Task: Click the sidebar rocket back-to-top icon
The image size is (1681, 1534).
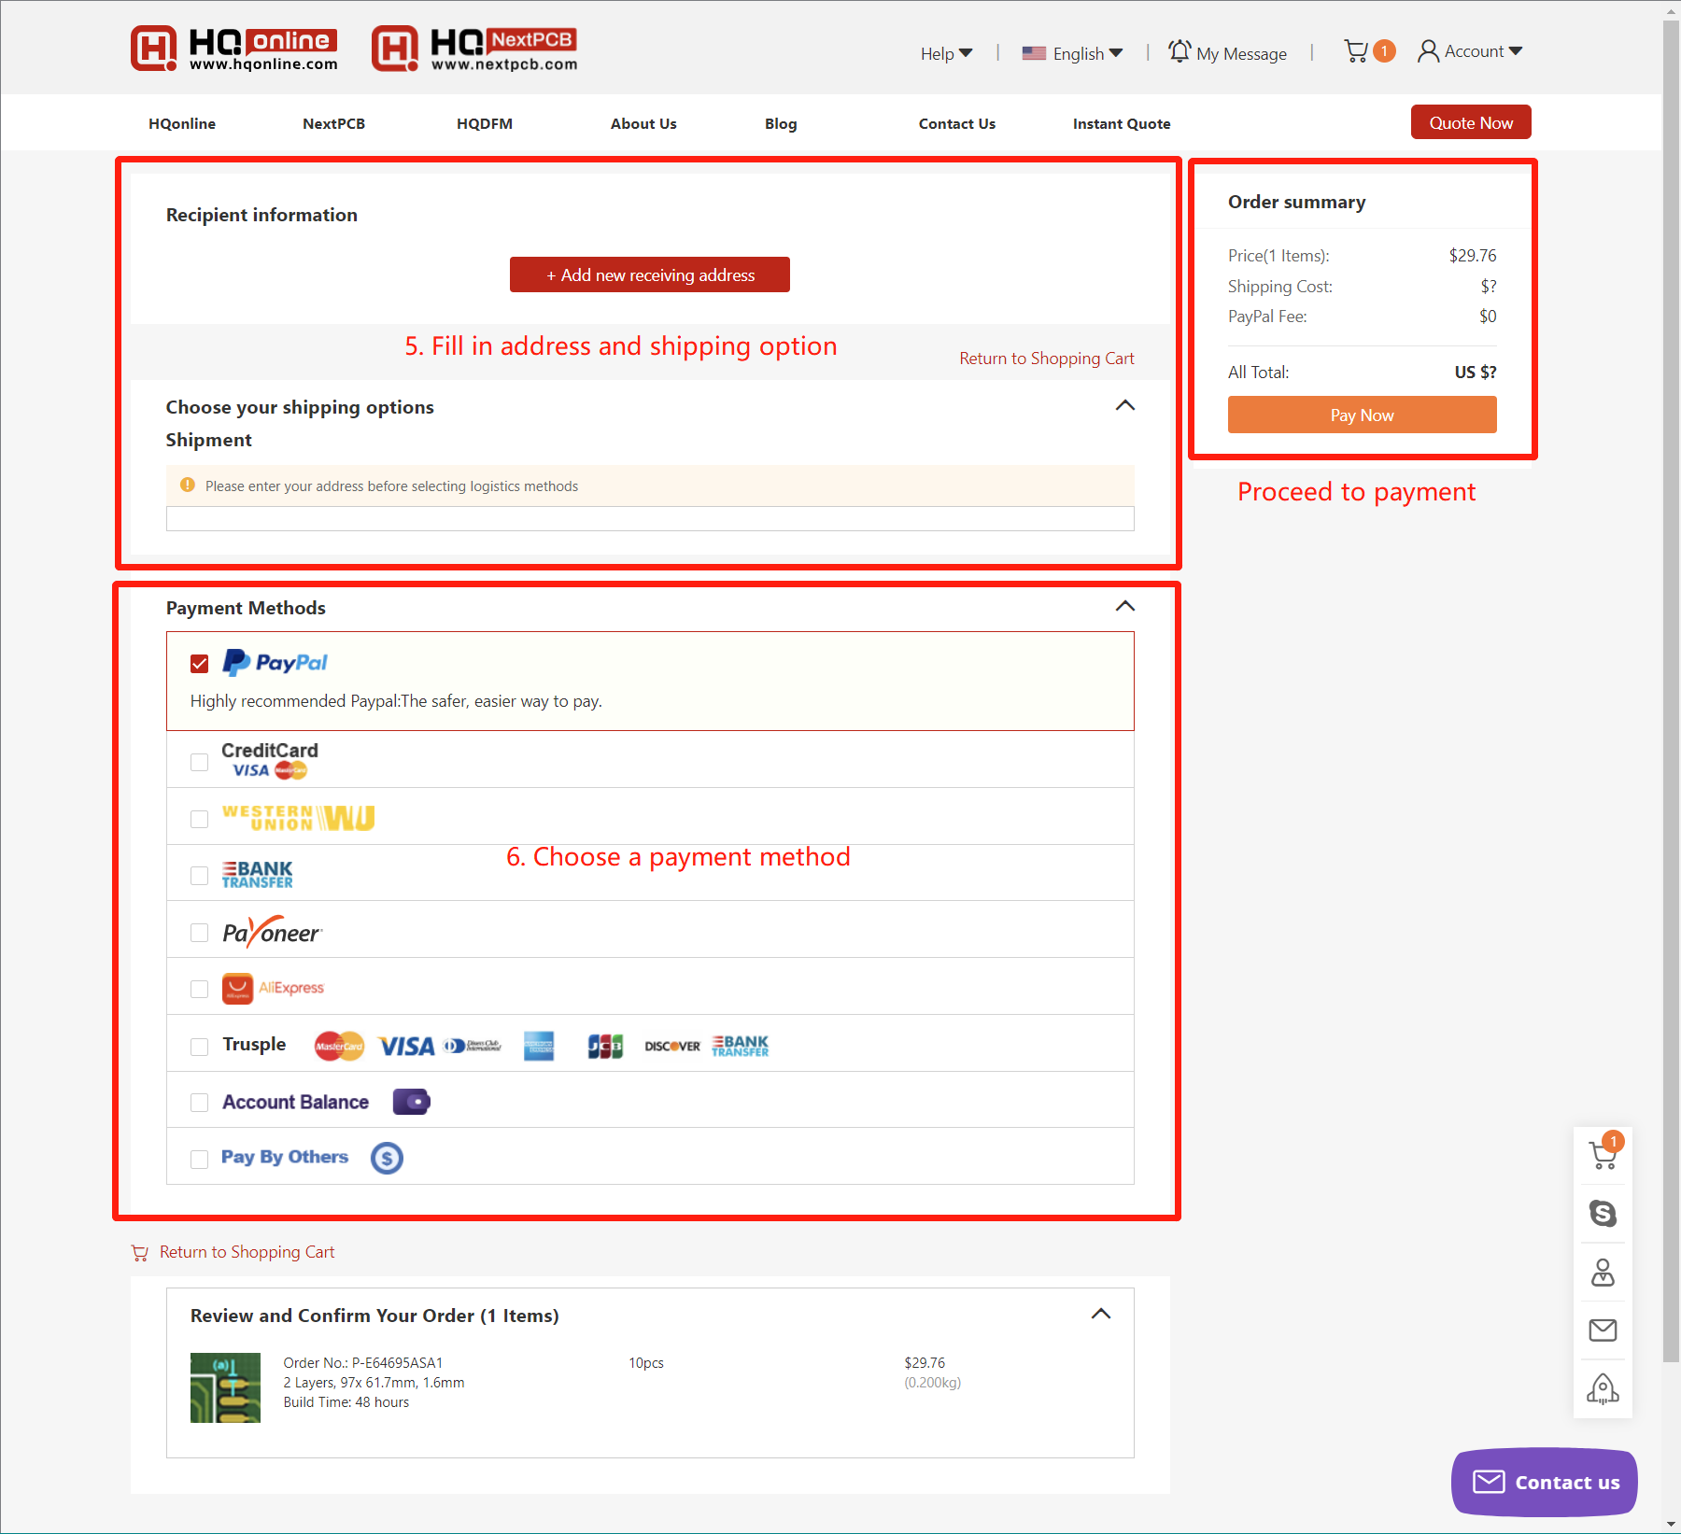Action: pos(1603,1388)
